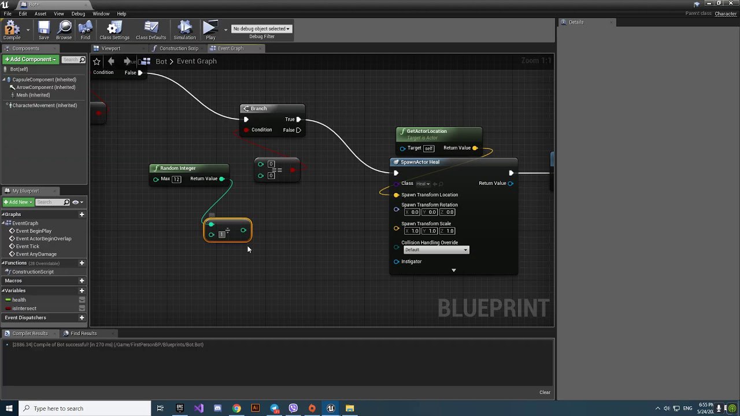Start Simulation from toolbar
Viewport: 740px width, 416px height.
tap(185, 30)
